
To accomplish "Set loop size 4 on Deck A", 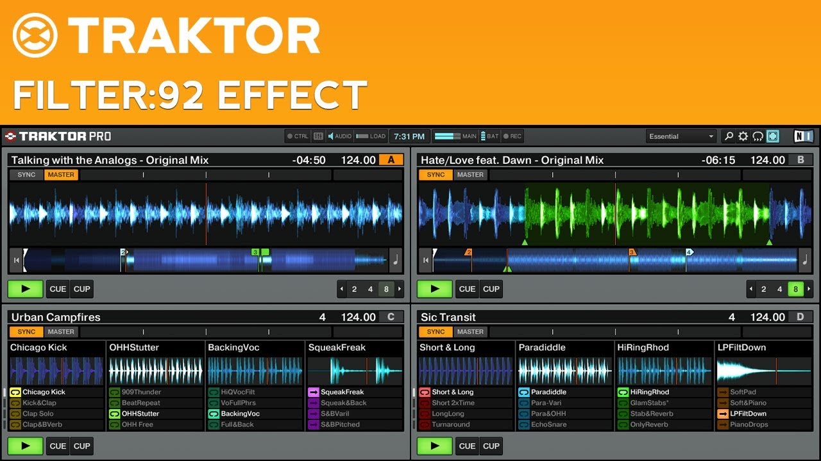I will (x=370, y=289).
